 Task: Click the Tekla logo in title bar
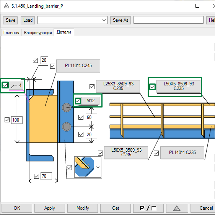(x=7, y=6)
